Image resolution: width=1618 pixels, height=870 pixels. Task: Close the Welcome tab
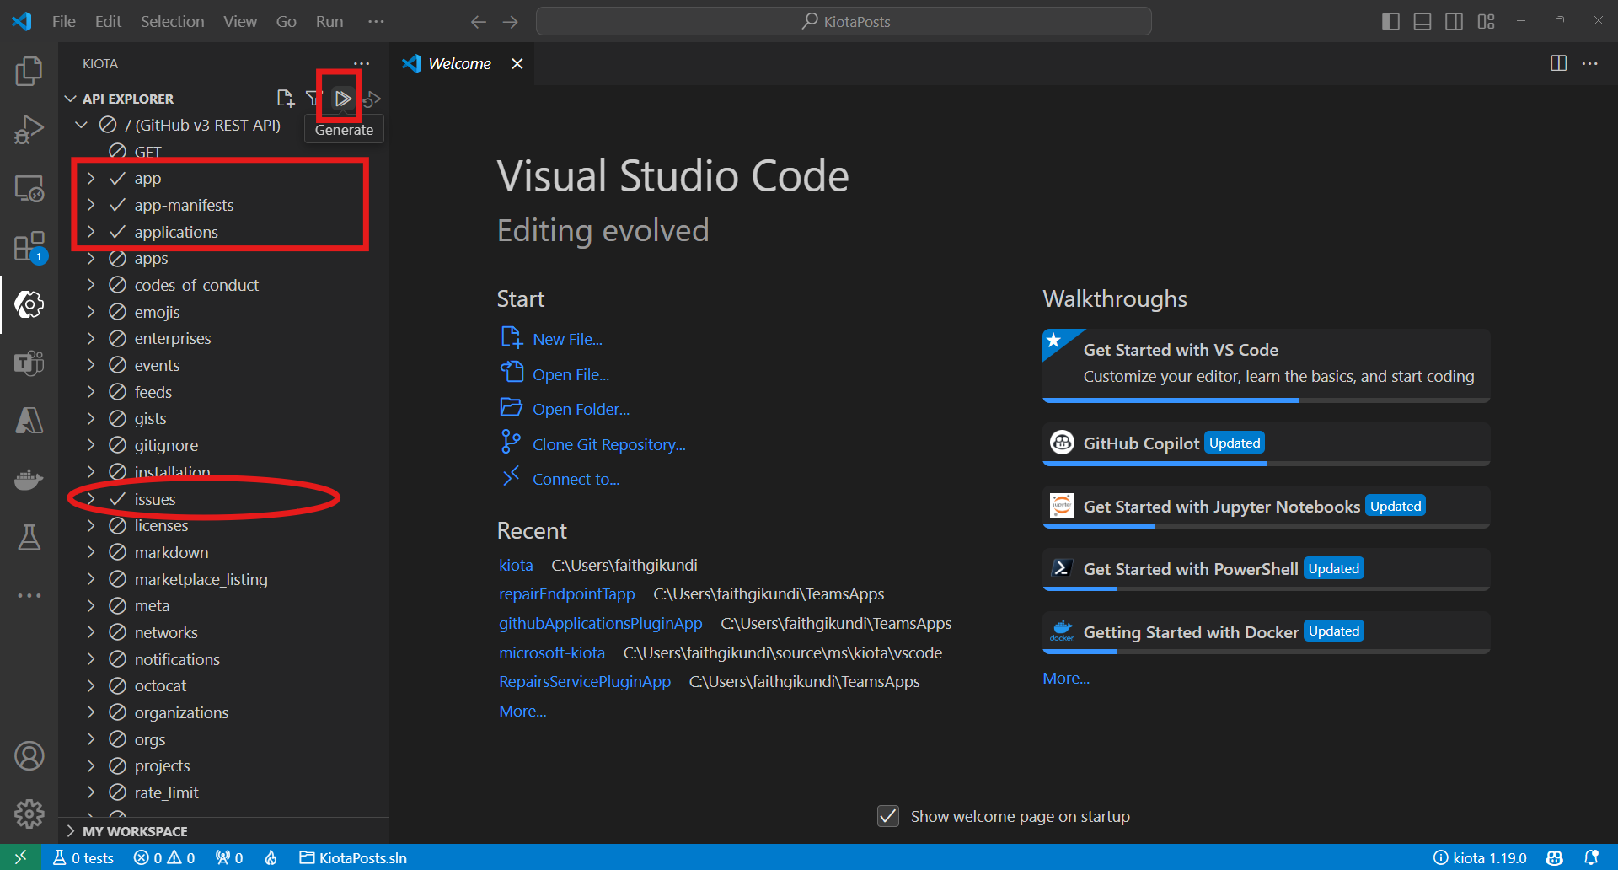pos(517,64)
